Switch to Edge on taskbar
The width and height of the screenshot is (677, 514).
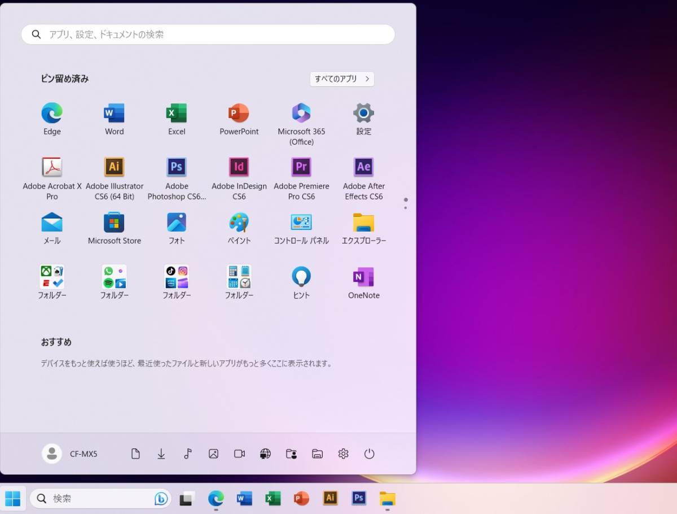point(216,498)
